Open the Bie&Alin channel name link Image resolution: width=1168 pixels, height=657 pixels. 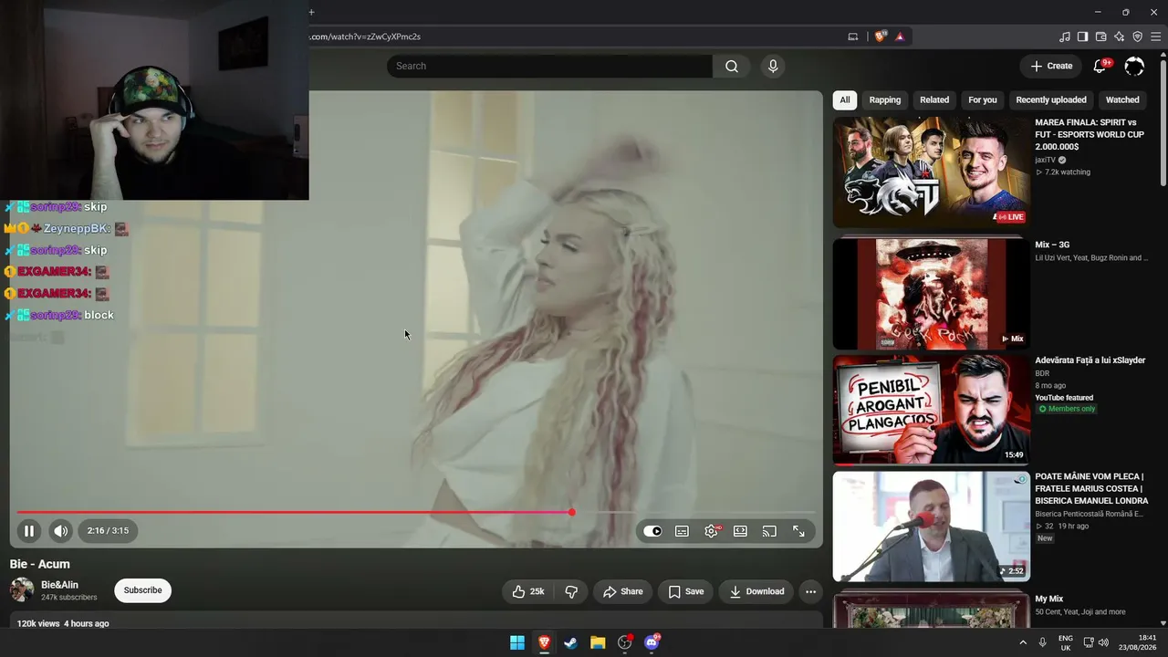pyautogui.click(x=59, y=585)
